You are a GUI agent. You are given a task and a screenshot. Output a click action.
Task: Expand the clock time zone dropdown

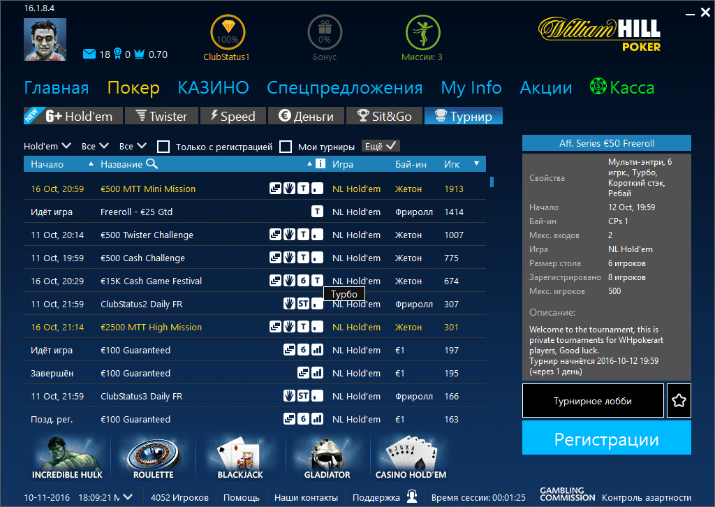[128, 497]
